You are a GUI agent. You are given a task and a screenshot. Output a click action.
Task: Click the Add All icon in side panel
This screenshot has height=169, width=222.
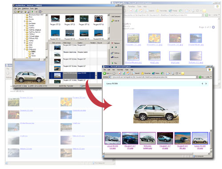pos(113,21)
